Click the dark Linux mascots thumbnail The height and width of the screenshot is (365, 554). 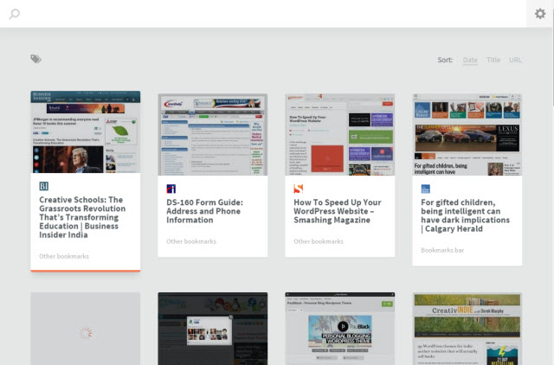click(x=213, y=329)
